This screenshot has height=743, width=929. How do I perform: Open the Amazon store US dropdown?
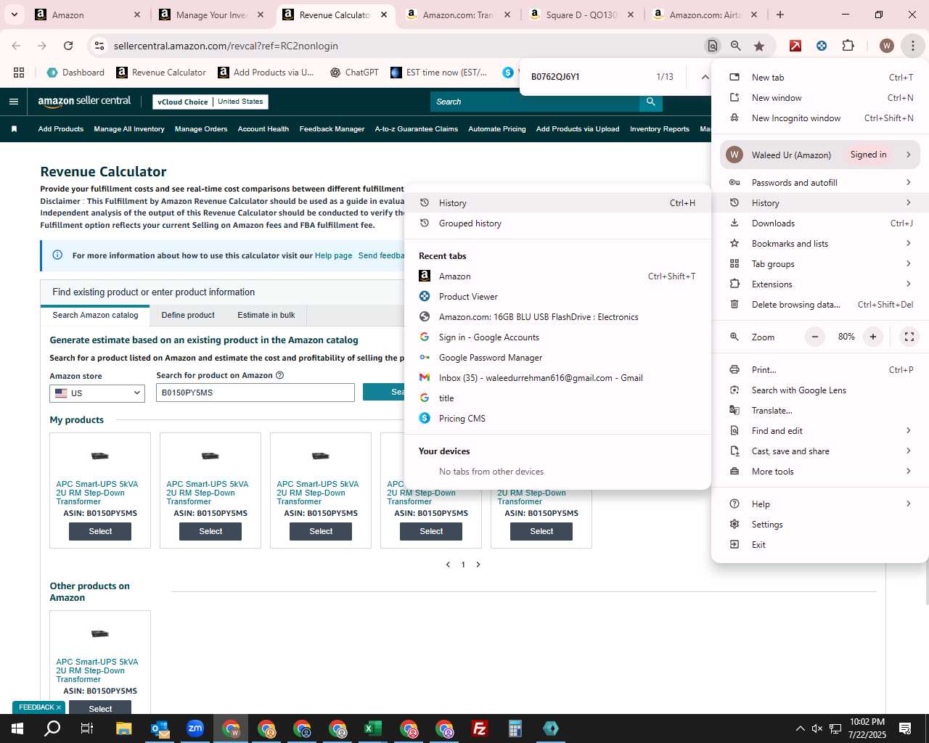(97, 393)
